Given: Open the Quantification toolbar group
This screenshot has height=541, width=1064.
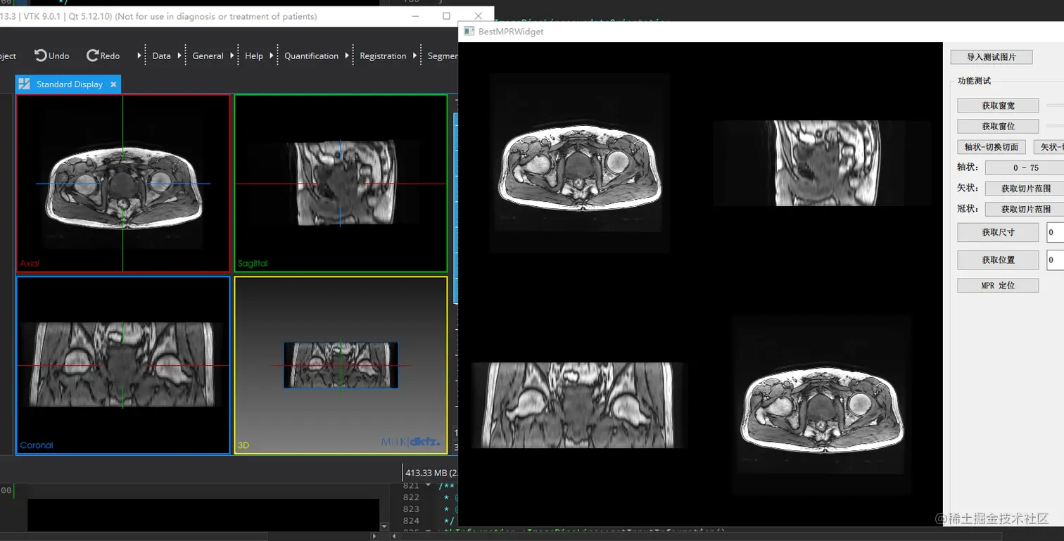Looking at the screenshot, I should [311, 56].
